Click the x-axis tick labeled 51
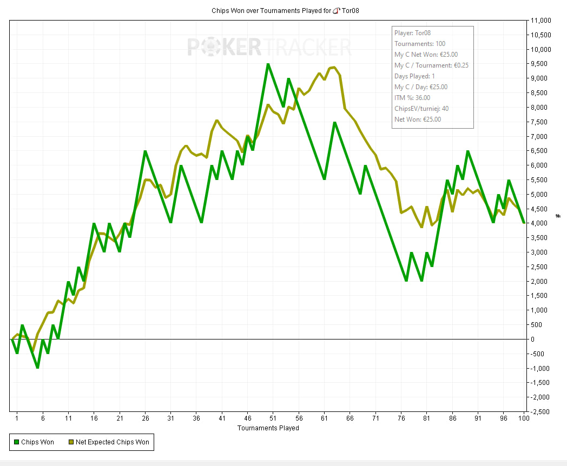Viewport: 567px width, 466px height. pos(273,418)
